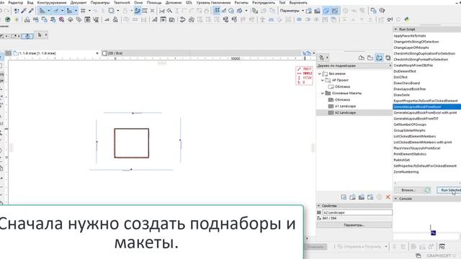Click the Run Selected button
The image size is (461, 259).
coord(449,190)
